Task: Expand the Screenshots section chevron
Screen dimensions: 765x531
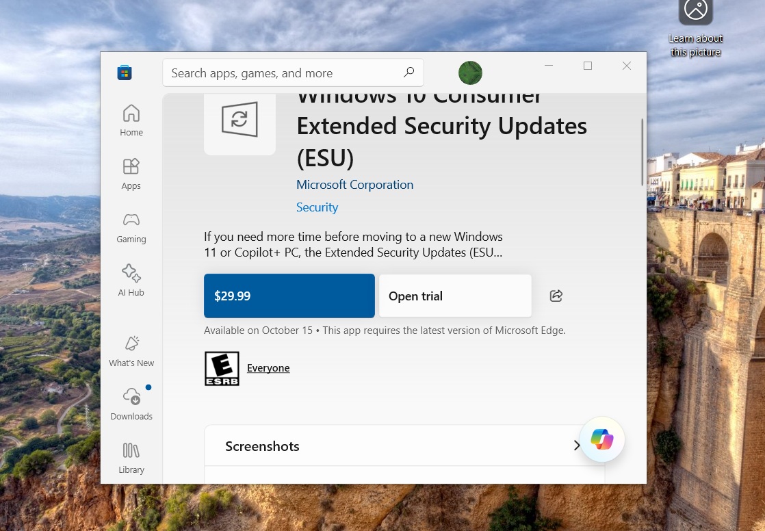Action: point(576,445)
